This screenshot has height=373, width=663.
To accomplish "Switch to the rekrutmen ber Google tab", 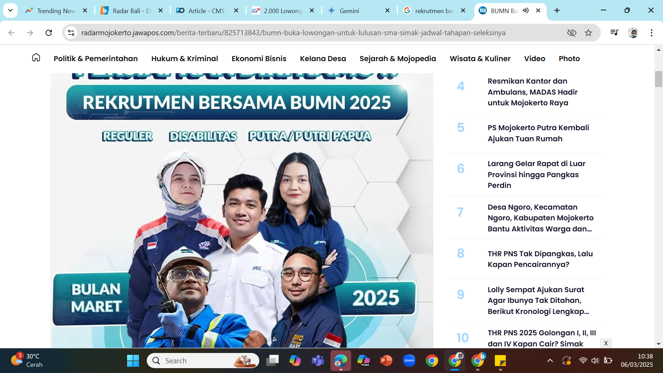I will point(434,11).
